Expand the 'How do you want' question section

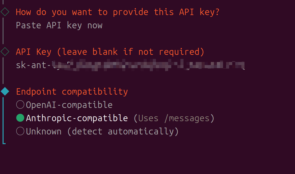pyautogui.click(x=117, y=12)
